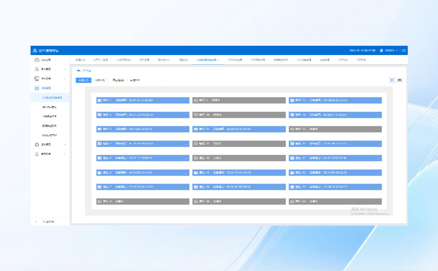Open more options on slot 7
Image resolution: width=438 pixels, height=271 pixels.
[x=186, y=187]
